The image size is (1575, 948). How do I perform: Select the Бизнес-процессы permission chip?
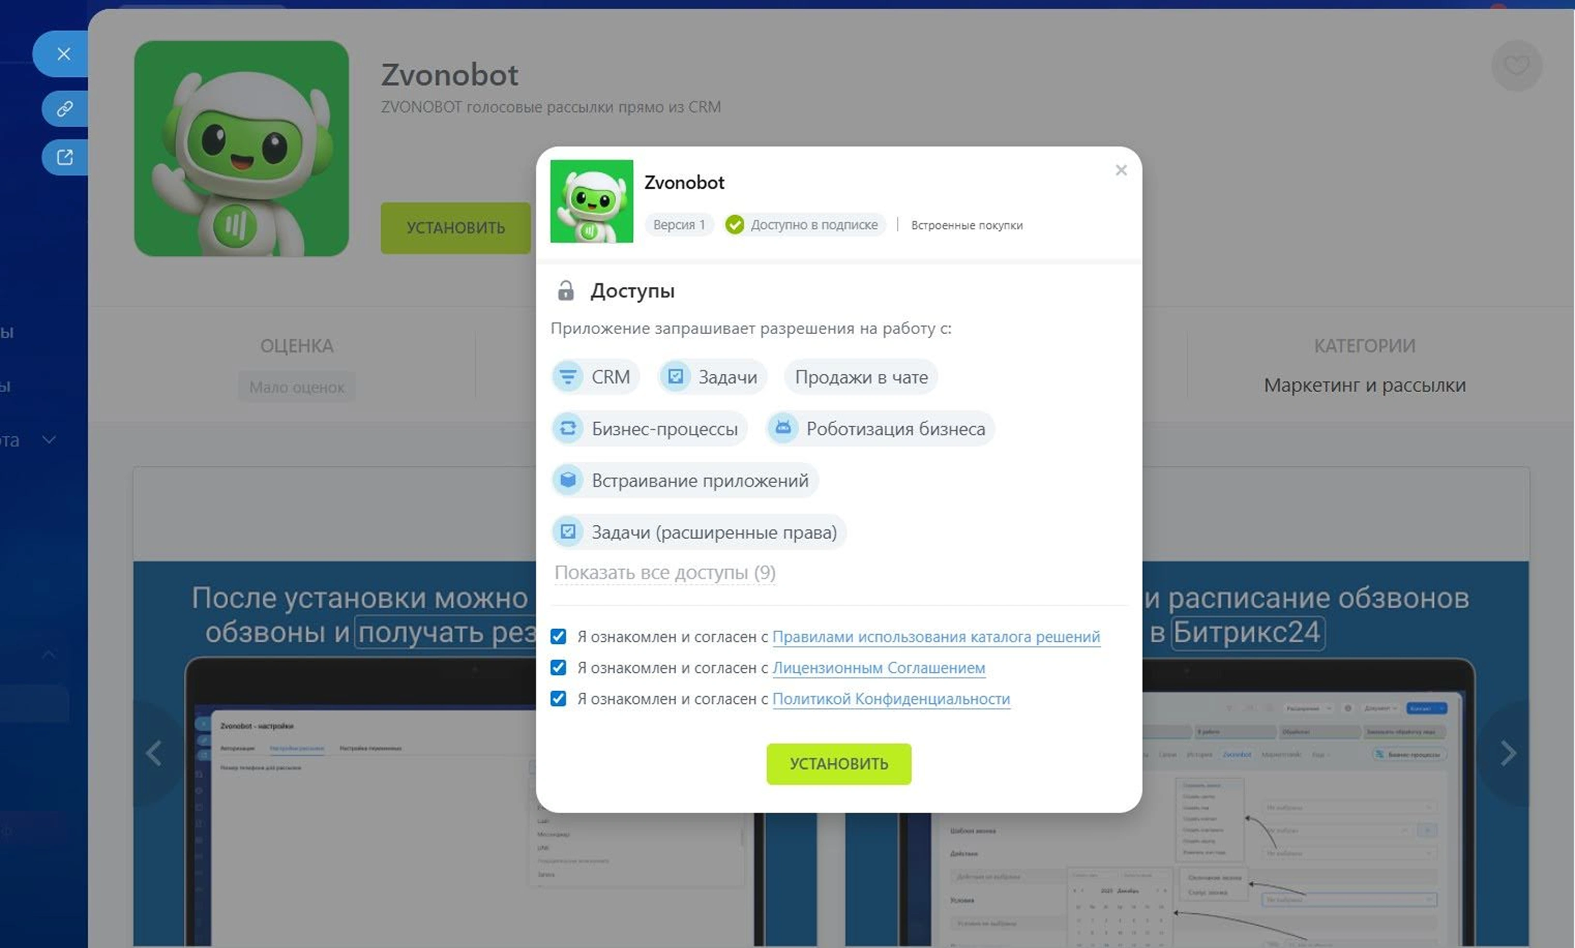point(650,429)
